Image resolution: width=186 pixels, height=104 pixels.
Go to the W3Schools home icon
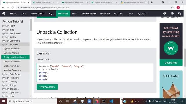(4, 14)
